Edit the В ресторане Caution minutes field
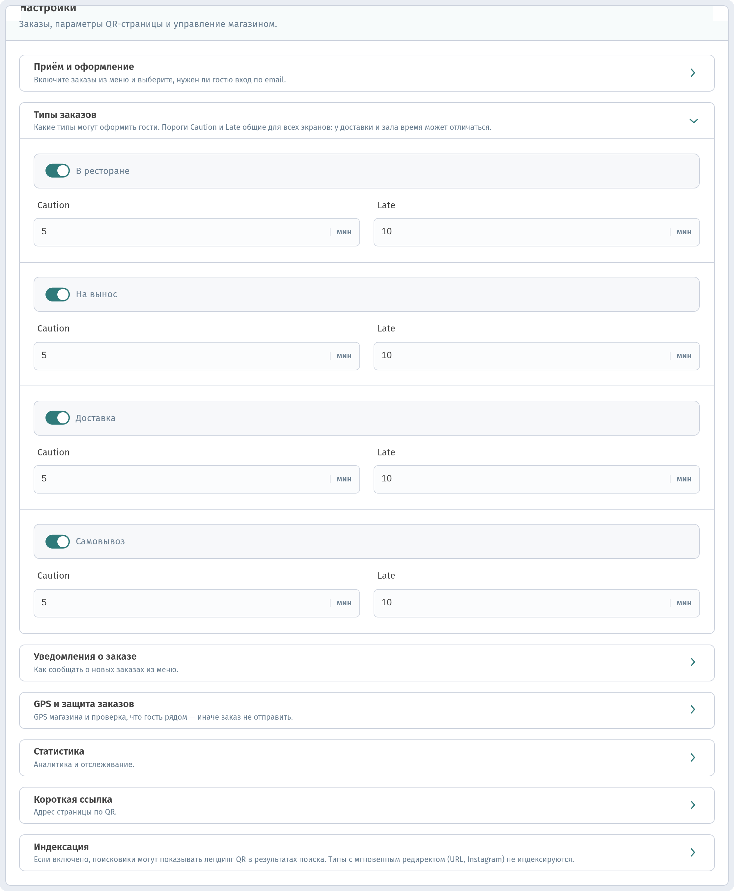 197,232
